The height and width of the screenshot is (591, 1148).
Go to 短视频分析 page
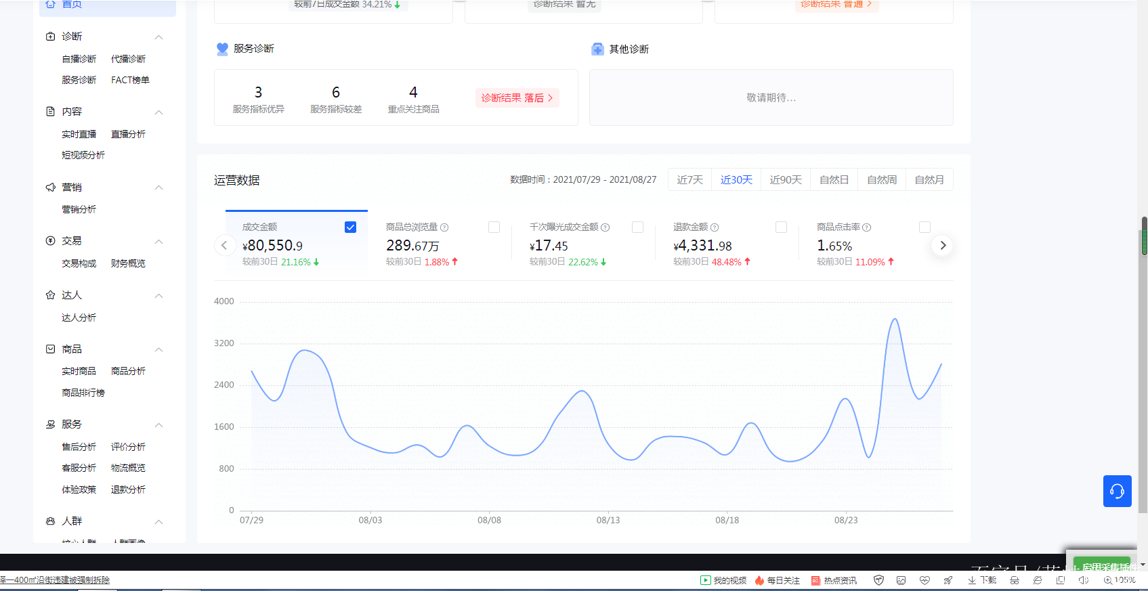[x=83, y=155]
